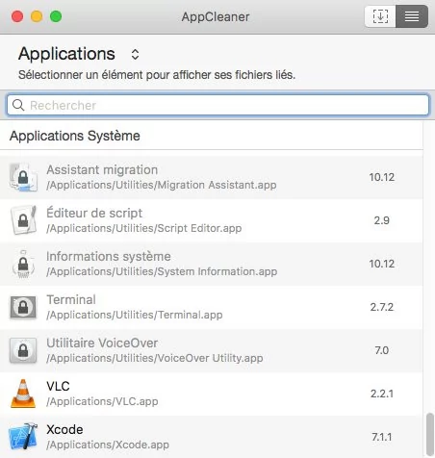Select the Xcode application entry
This screenshot has height=458, width=435.
212,437
